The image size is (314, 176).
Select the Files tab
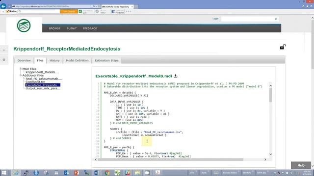click(x=40, y=61)
